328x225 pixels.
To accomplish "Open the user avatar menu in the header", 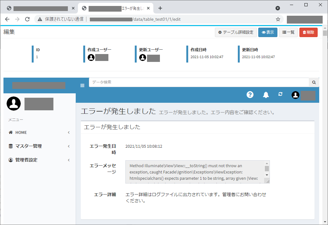I will coord(295,95).
